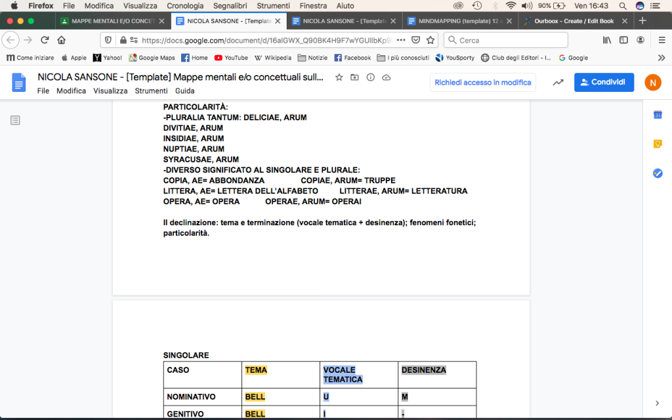Toggle Firefox sidebar view
Viewport: 672px width, 420px height.
point(623,39)
